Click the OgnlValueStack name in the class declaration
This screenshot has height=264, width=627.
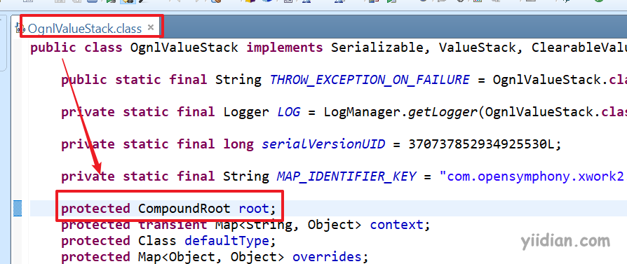click(184, 48)
